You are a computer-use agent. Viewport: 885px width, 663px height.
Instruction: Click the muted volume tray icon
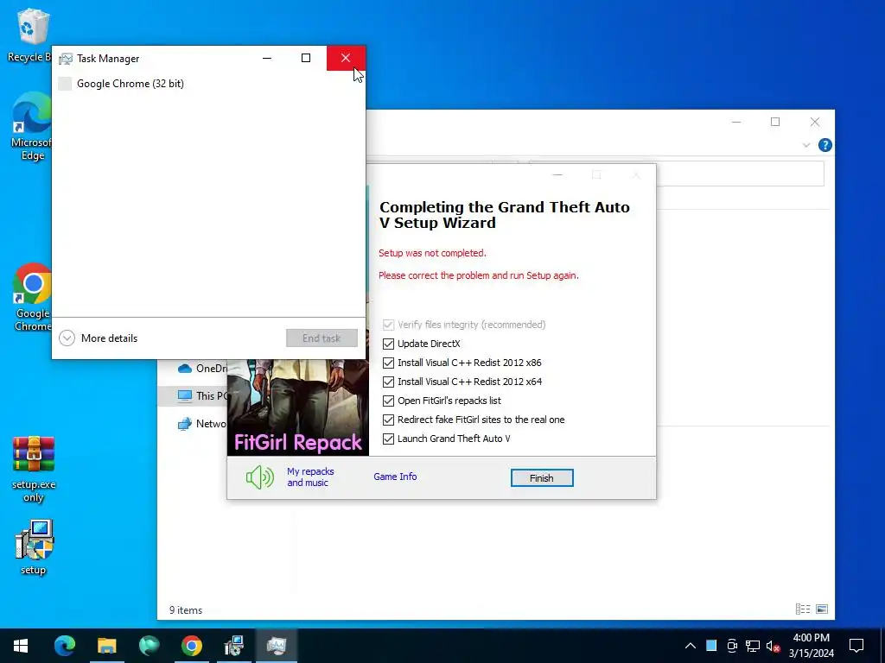(x=773, y=646)
